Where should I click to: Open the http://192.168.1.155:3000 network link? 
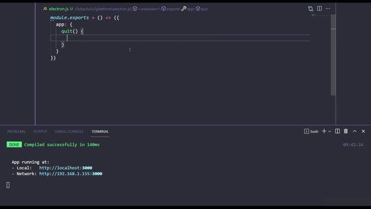click(x=71, y=174)
